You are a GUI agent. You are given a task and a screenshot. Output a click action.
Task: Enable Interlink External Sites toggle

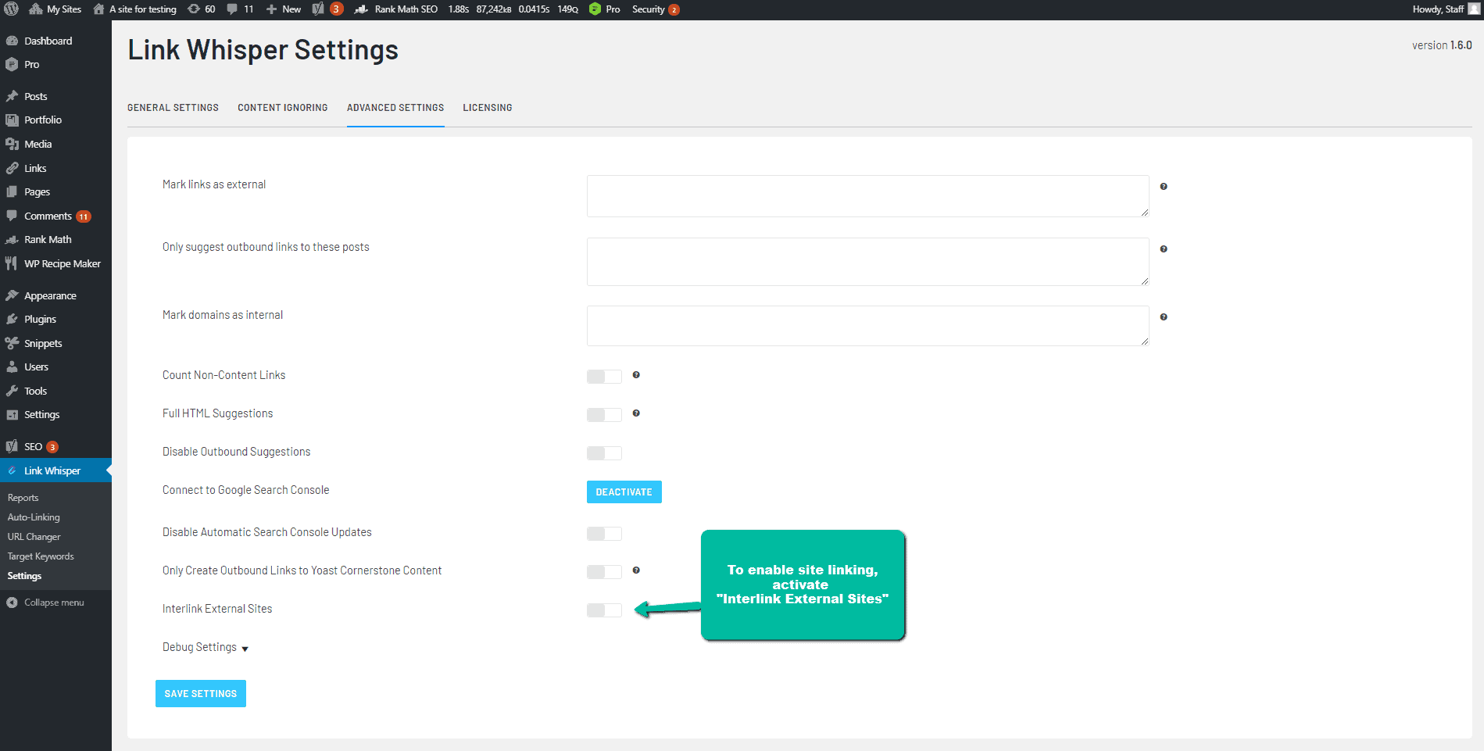(604, 610)
